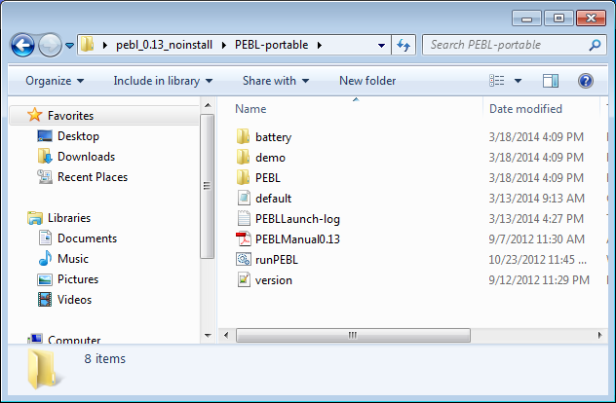Open Include in library menu
This screenshot has width=616, height=403.
(x=163, y=81)
